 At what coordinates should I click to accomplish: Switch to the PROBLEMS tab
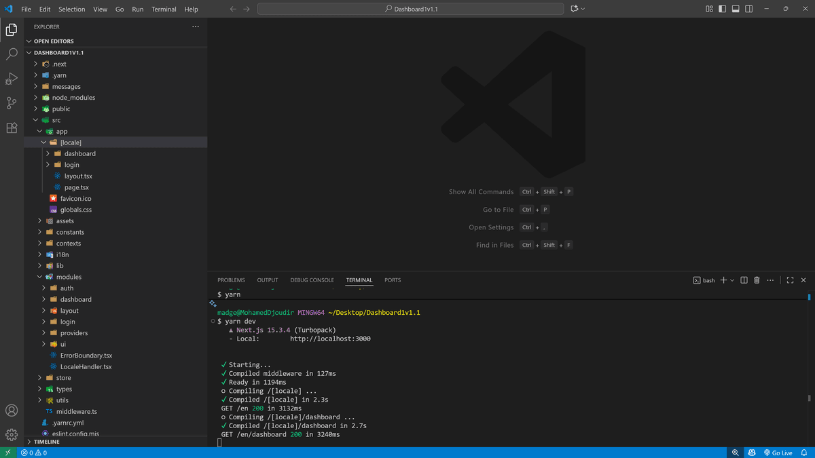pos(231,280)
